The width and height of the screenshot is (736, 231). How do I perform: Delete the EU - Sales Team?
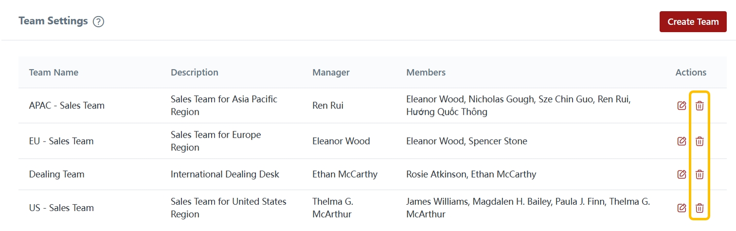point(700,141)
